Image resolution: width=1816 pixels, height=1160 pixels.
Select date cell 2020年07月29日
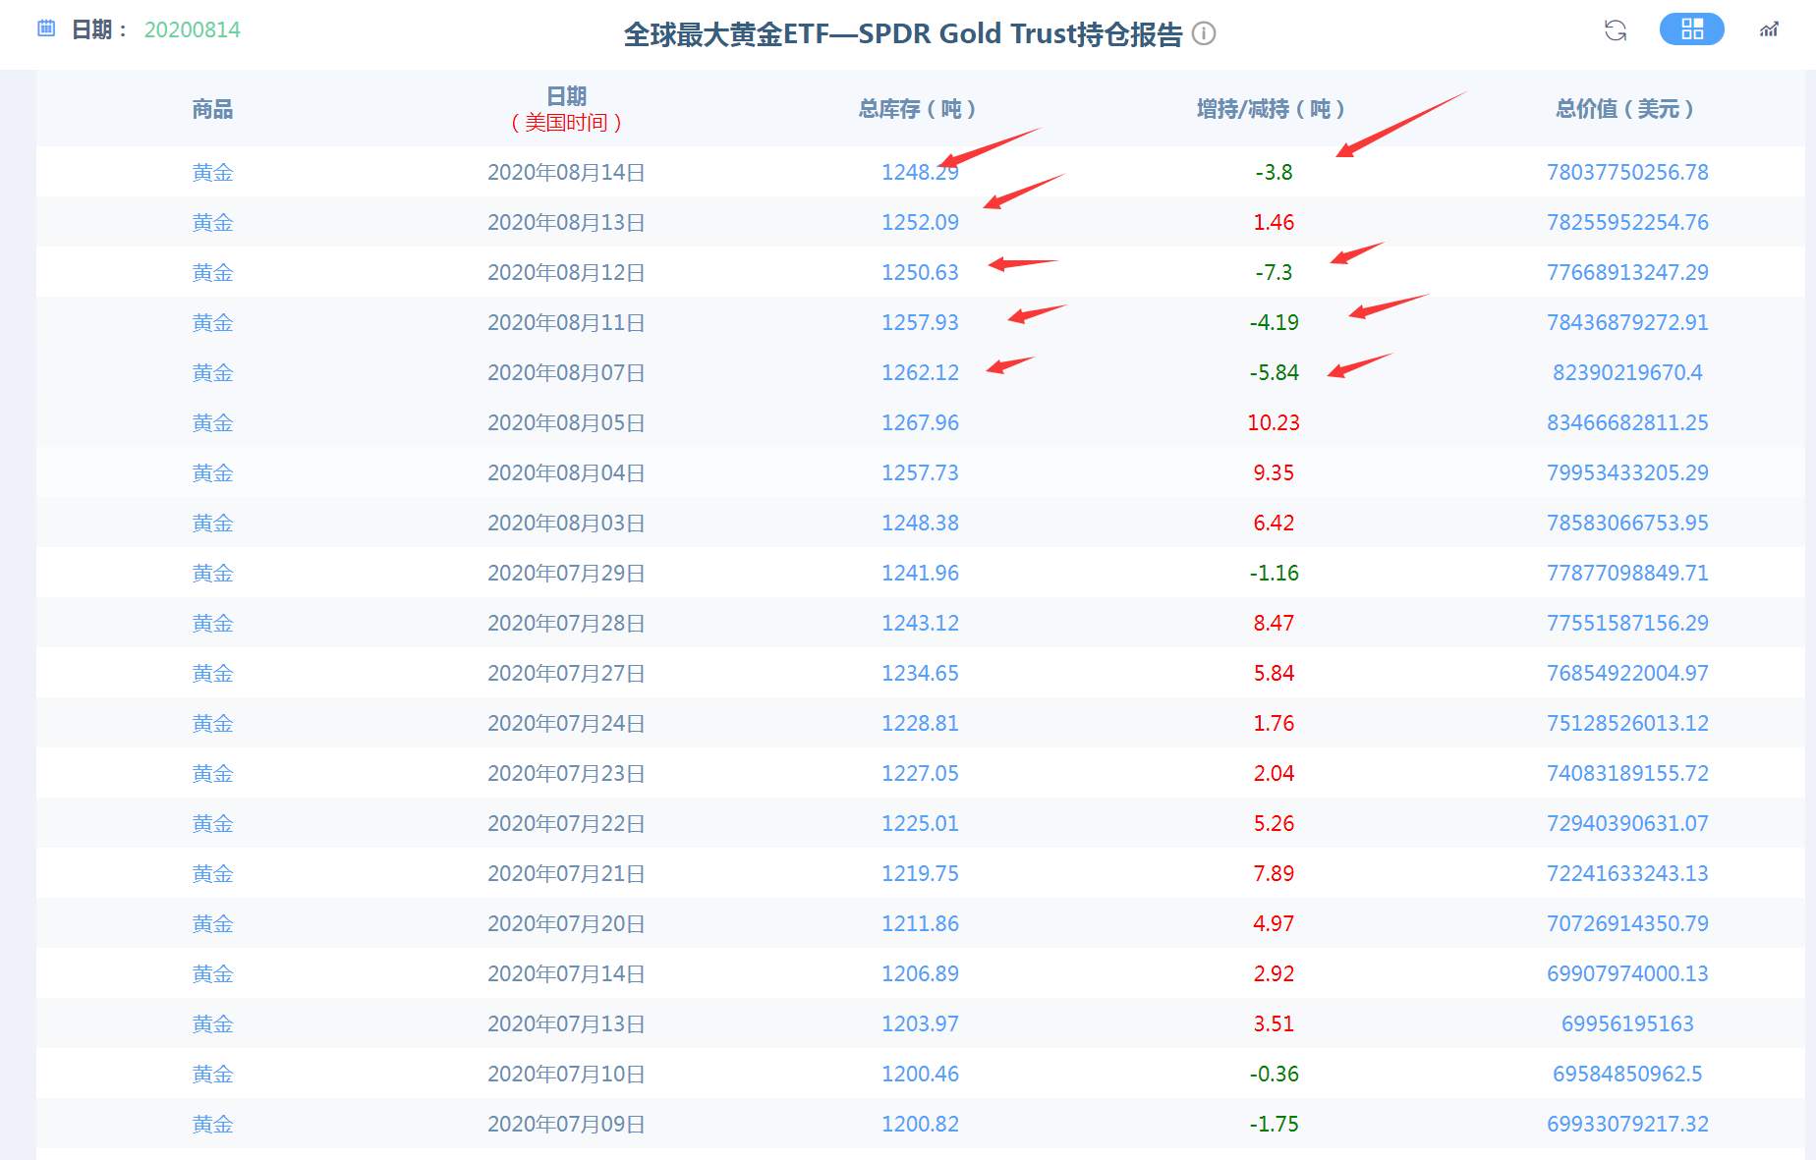(x=566, y=574)
